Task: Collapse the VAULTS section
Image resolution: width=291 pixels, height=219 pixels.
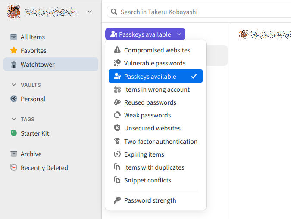Action: (14, 85)
